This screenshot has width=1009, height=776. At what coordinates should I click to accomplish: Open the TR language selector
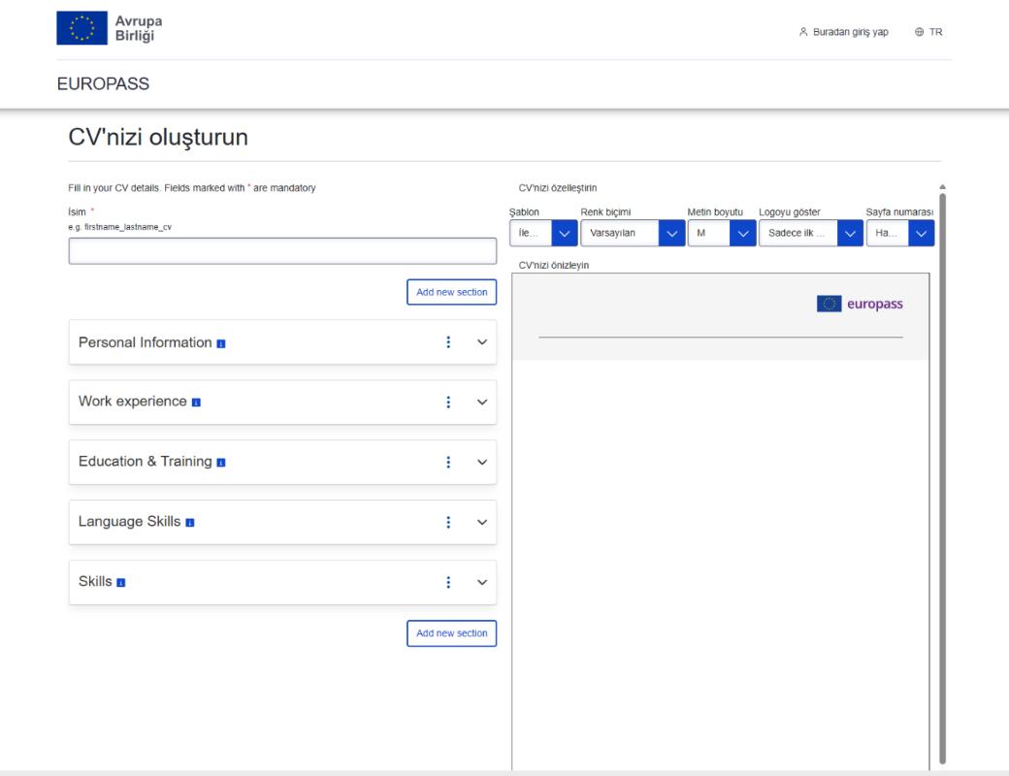[928, 32]
